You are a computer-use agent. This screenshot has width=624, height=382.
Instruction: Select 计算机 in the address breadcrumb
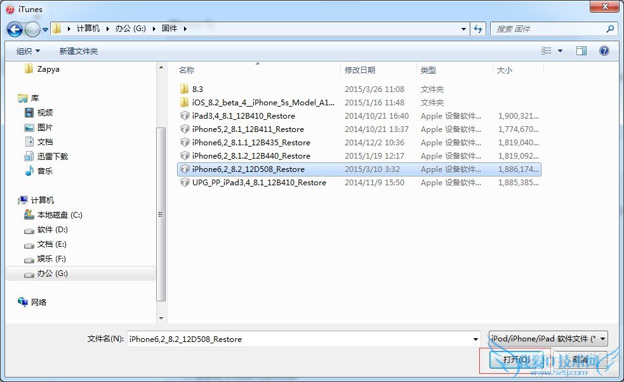click(x=88, y=29)
